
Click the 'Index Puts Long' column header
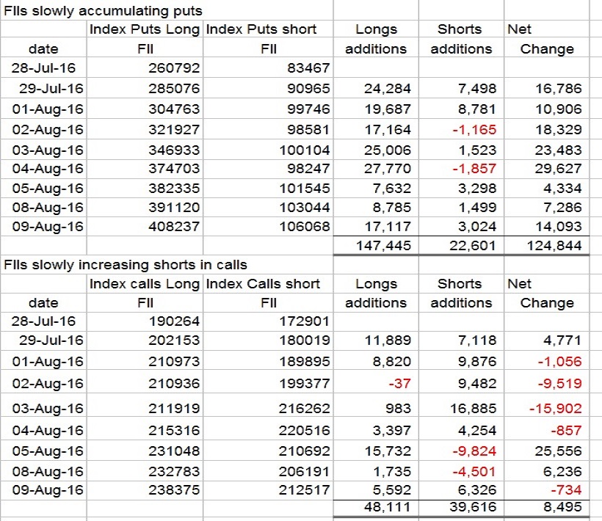pos(145,29)
